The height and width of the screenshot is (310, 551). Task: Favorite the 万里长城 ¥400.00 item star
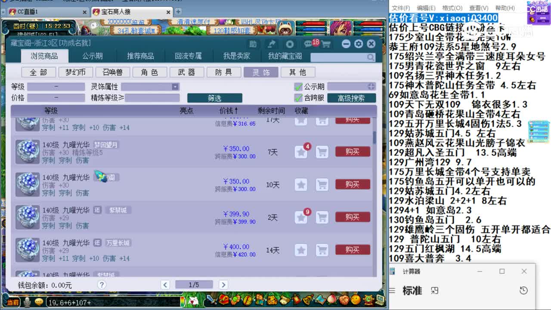coord(301,250)
